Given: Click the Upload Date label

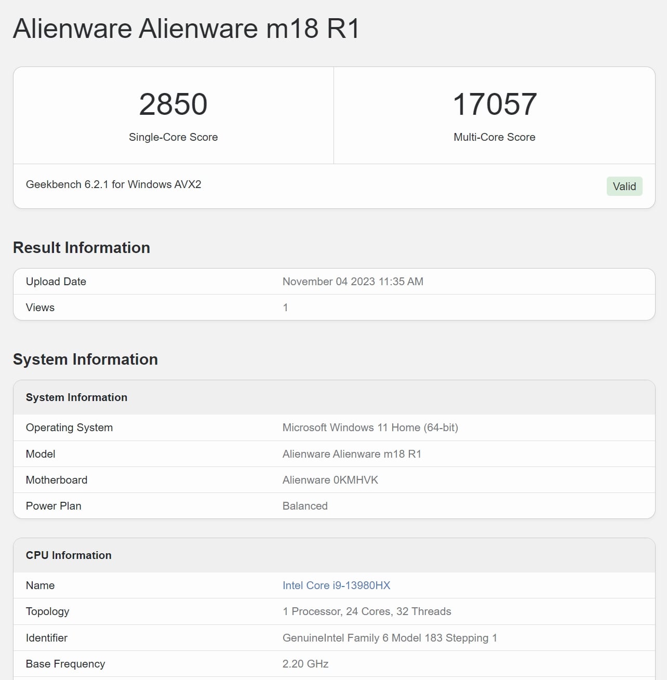Looking at the screenshot, I should [x=56, y=282].
